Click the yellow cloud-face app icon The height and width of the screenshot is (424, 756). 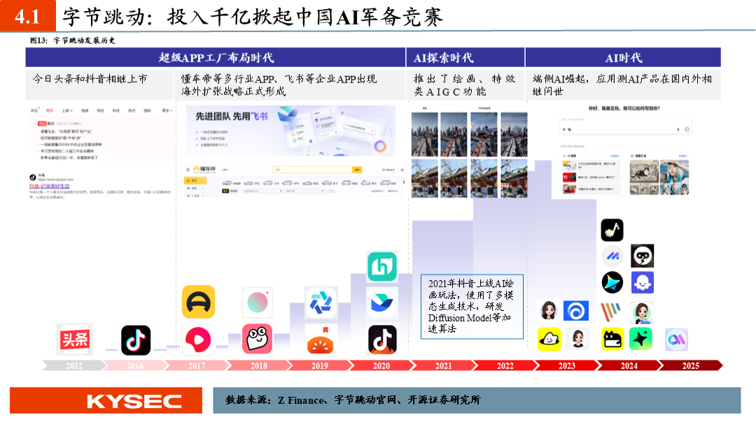pos(549,339)
